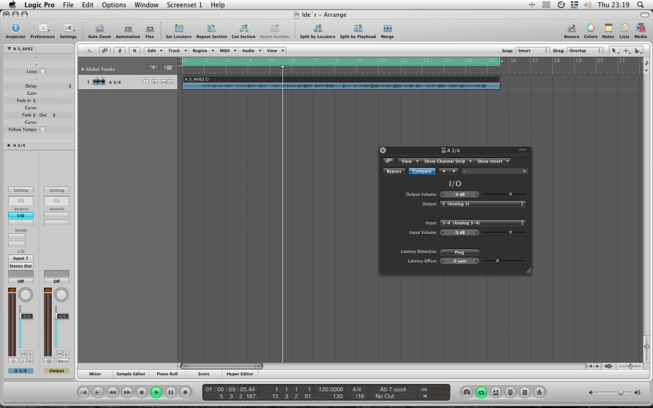Expand the Global Tracks disclosure triangle

point(83,69)
